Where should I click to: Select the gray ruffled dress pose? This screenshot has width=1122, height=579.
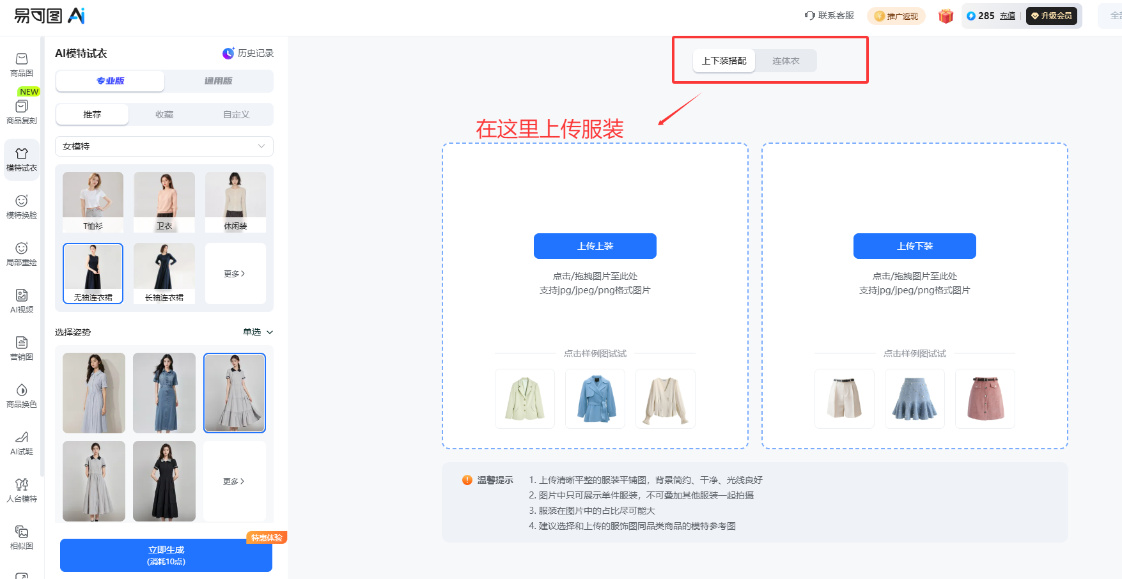click(235, 393)
